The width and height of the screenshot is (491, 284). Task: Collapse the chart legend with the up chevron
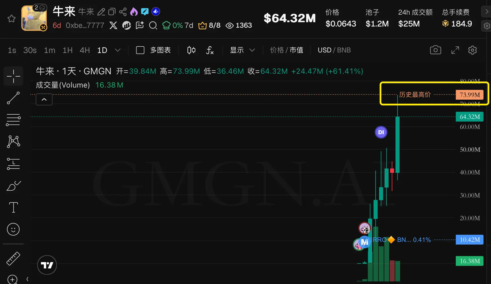point(44,99)
